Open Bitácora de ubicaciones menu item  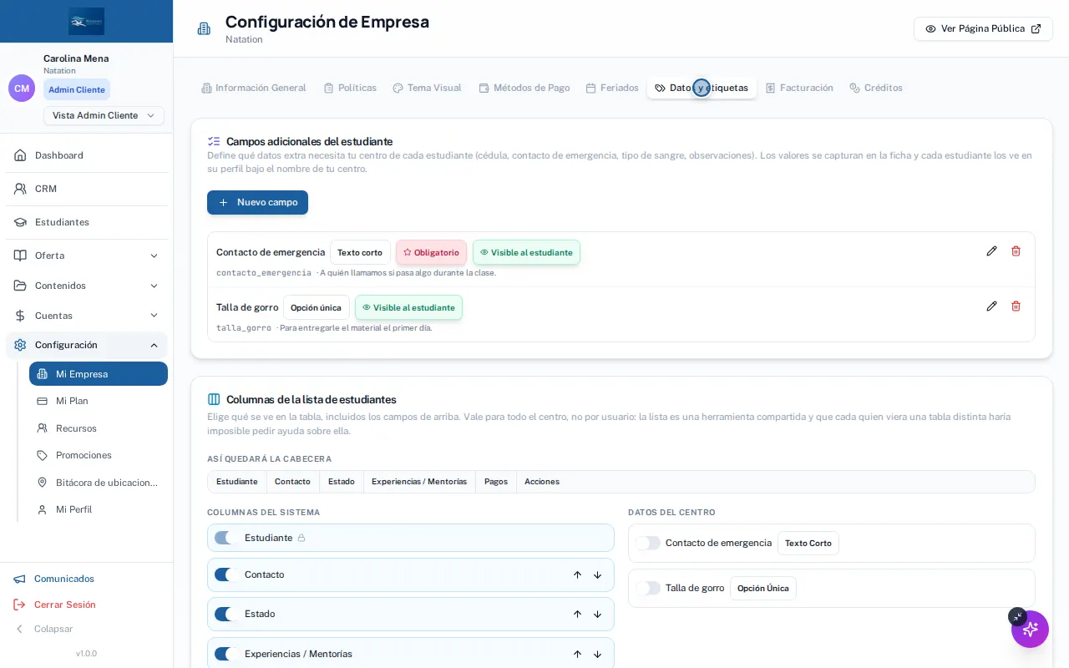pyautogui.click(x=99, y=483)
